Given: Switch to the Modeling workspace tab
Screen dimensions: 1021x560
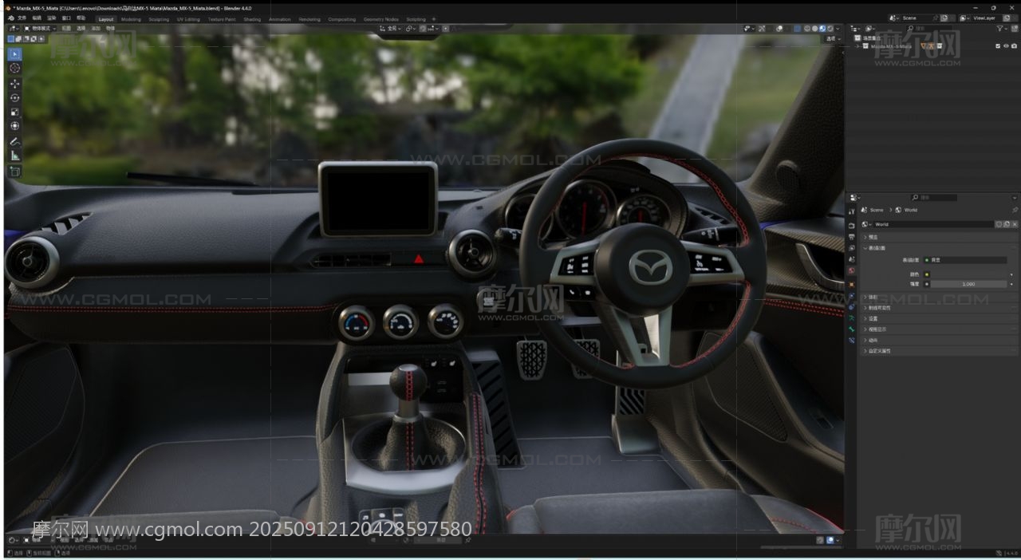Looking at the screenshot, I should [x=131, y=19].
